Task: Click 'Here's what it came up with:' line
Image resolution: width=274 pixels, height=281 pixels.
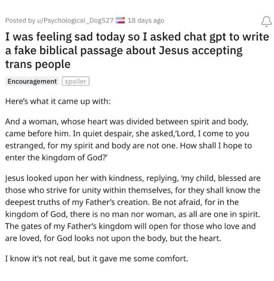Action: pos(57,101)
